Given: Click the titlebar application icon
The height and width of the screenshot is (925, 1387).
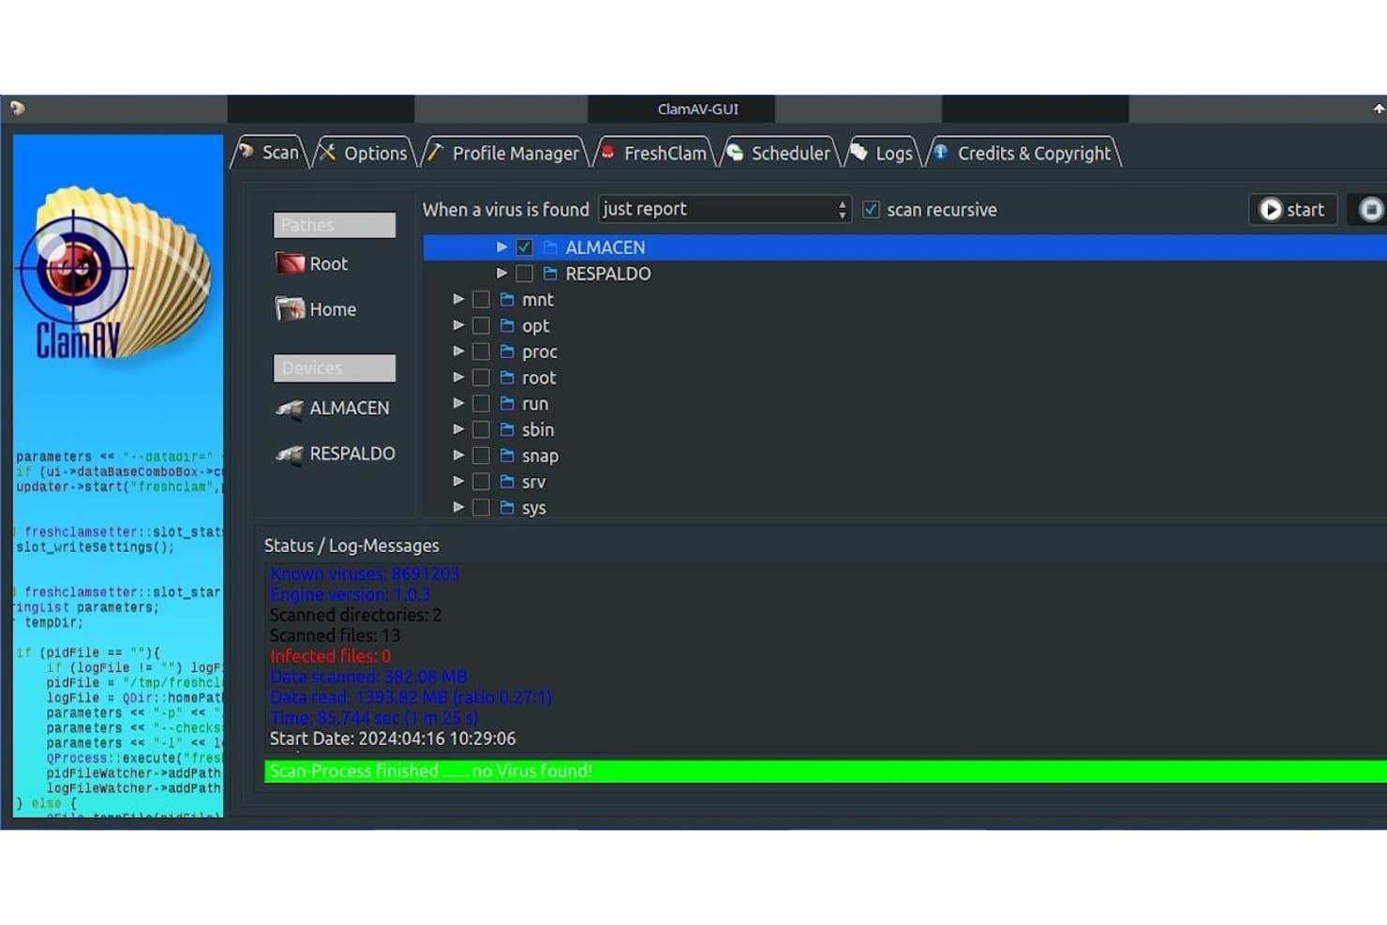Looking at the screenshot, I should point(17,109).
